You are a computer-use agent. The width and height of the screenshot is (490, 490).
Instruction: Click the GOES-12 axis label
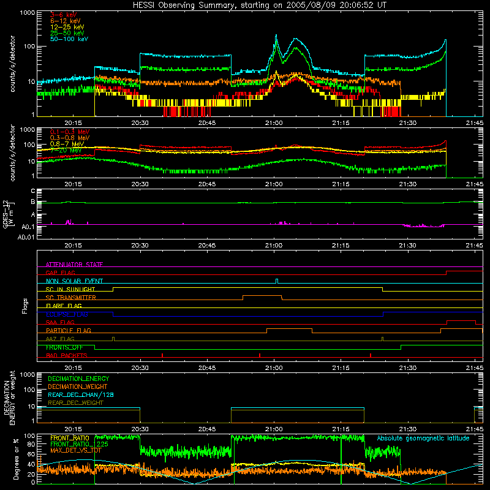[x=9, y=214]
